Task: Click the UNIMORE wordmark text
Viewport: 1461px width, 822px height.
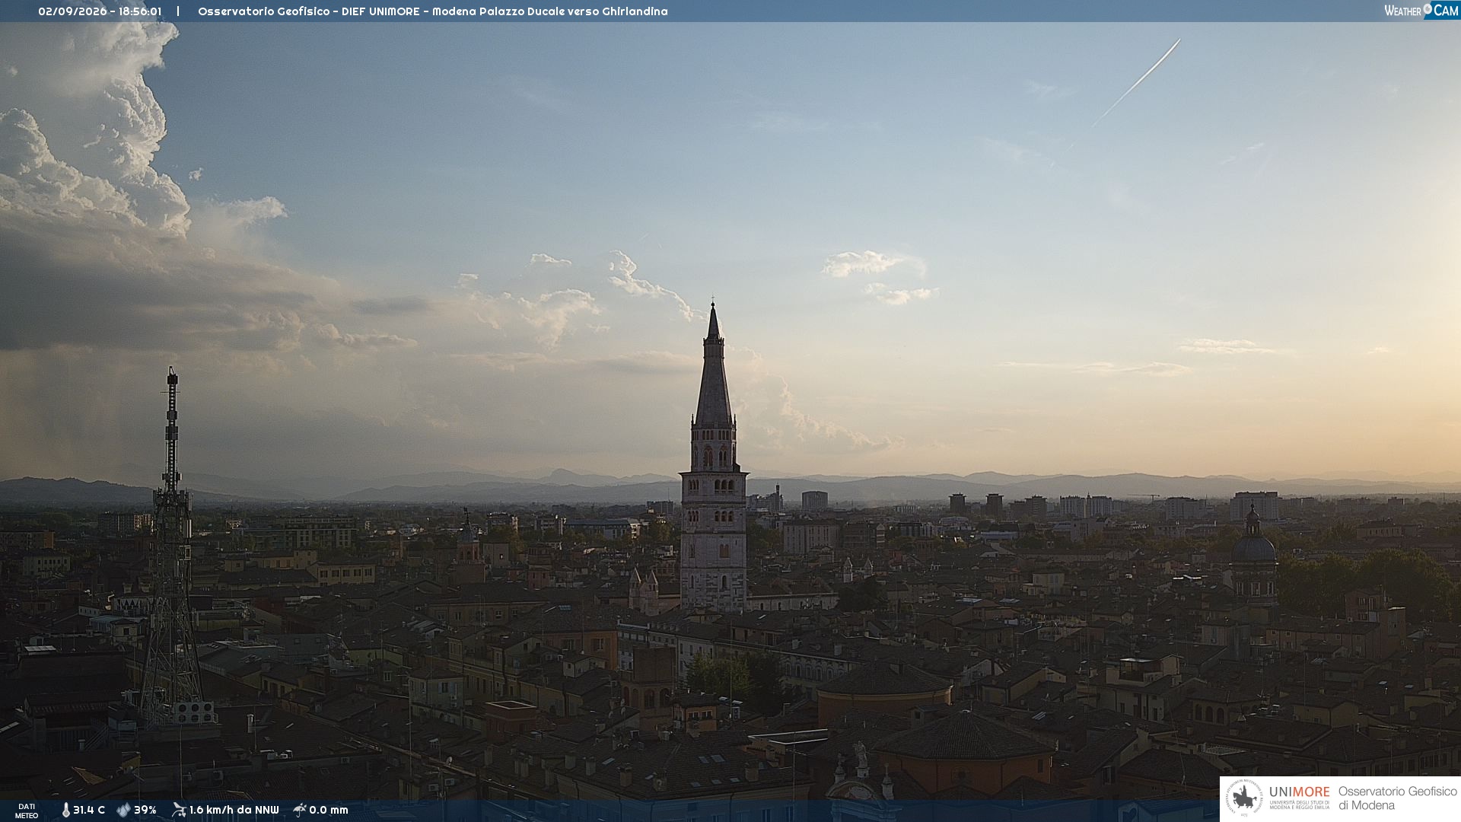Action: click(x=1300, y=792)
